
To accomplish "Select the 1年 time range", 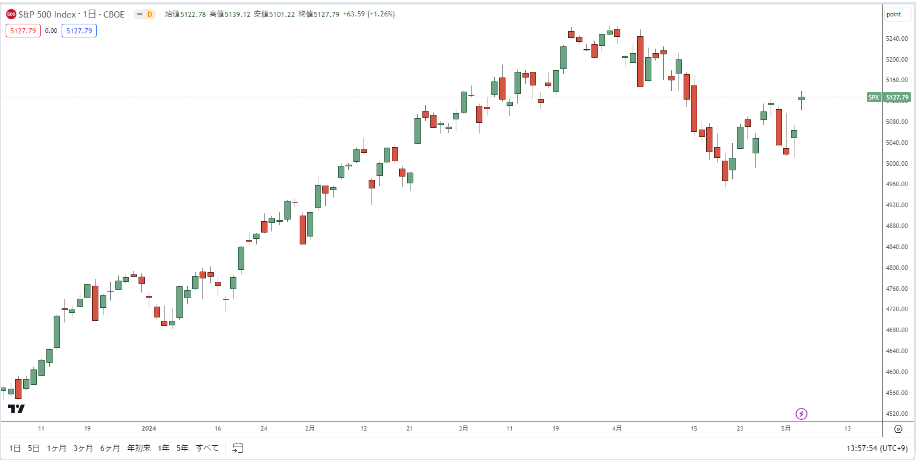I will pos(164,448).
